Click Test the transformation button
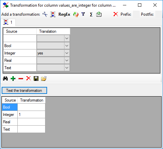The image size is (163, 149). (x=24, y=91)
